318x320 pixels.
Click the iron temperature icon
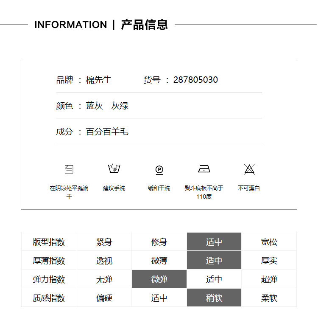[204, 169]
